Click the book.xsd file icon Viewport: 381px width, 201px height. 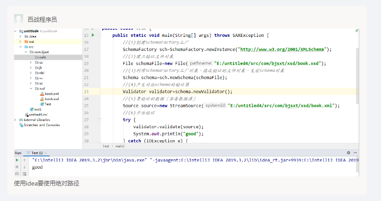point(42,99)
